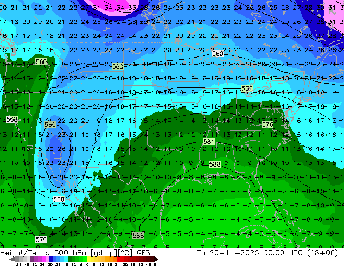Click the GFS model label

(x=143, y=253)
